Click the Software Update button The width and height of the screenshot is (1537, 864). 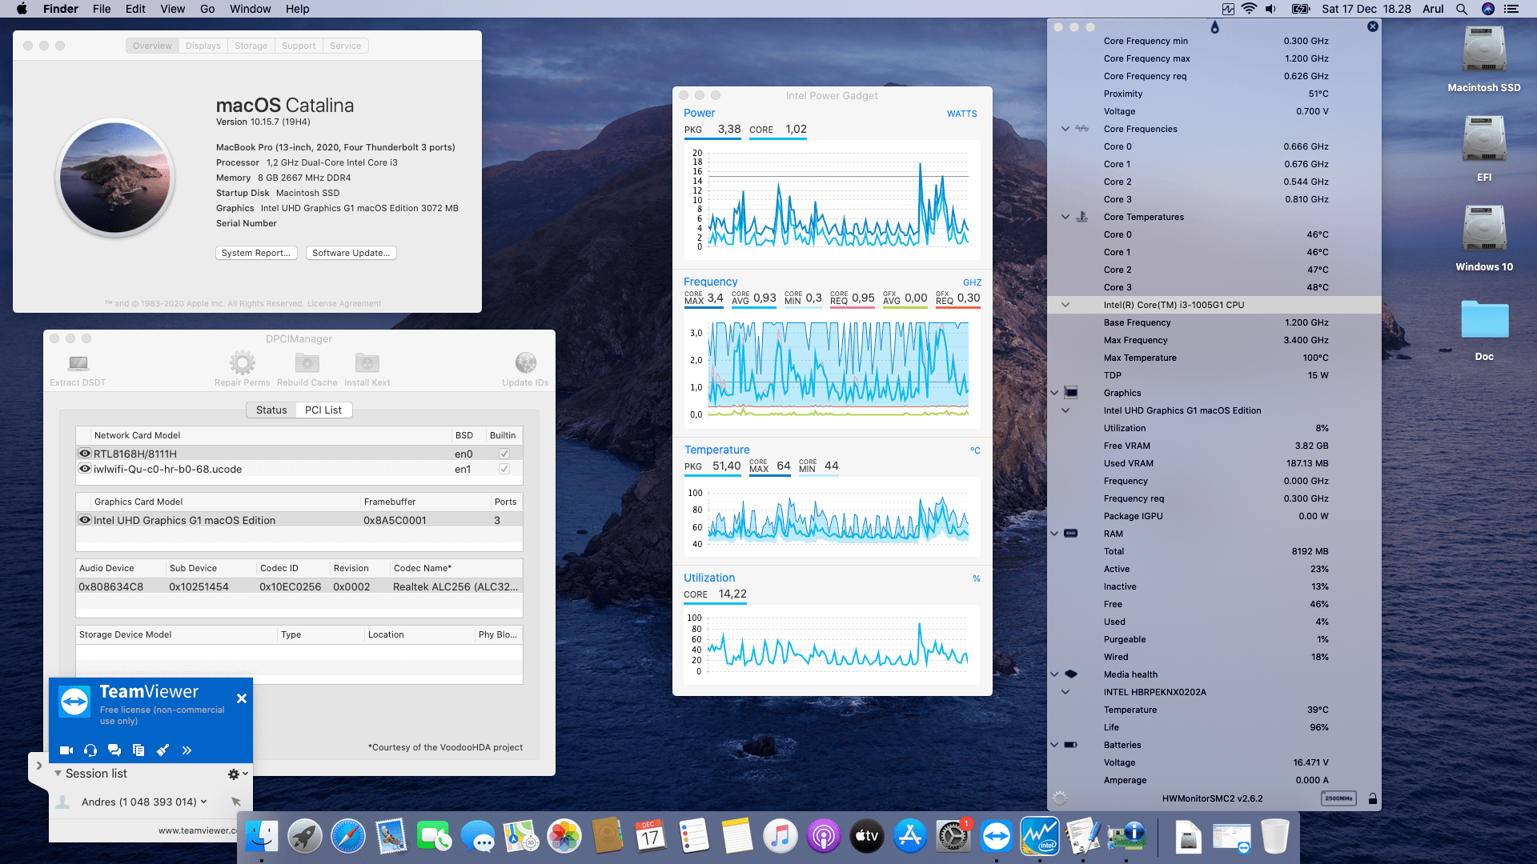pos(351,253)
